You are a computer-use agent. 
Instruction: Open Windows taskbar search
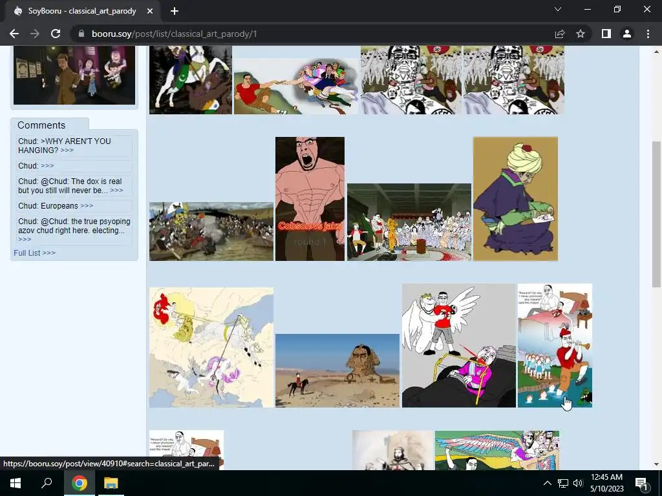click(47, 483)
